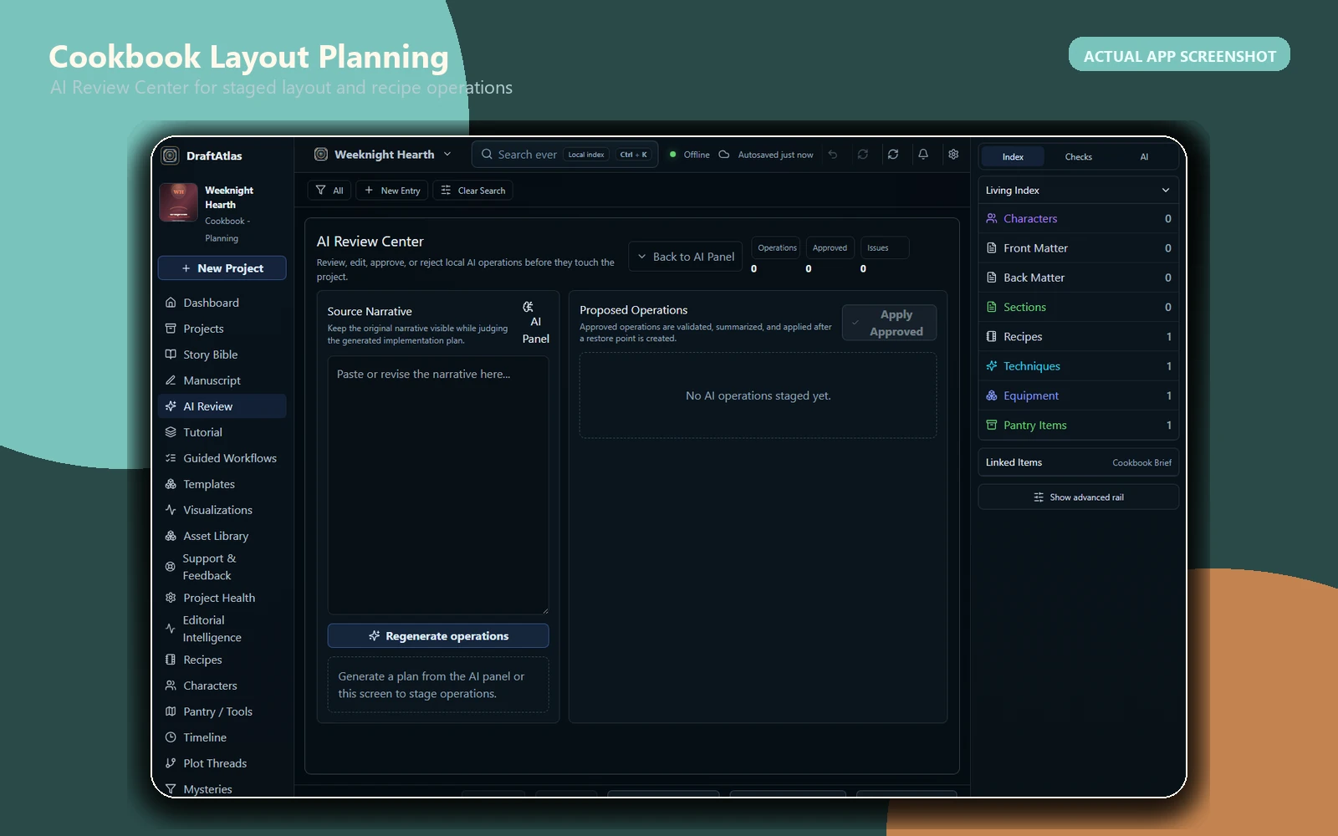Open Guided Workflows
Image resolution: width=1338 pixels, height=836 pixels.
click(x=222, y=458)
